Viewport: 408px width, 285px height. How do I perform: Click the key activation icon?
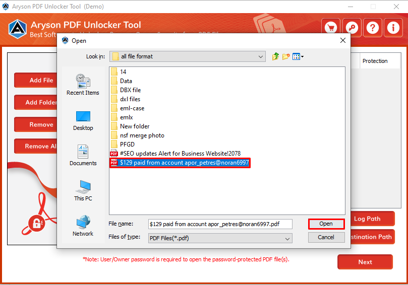[x=352, y=28]
